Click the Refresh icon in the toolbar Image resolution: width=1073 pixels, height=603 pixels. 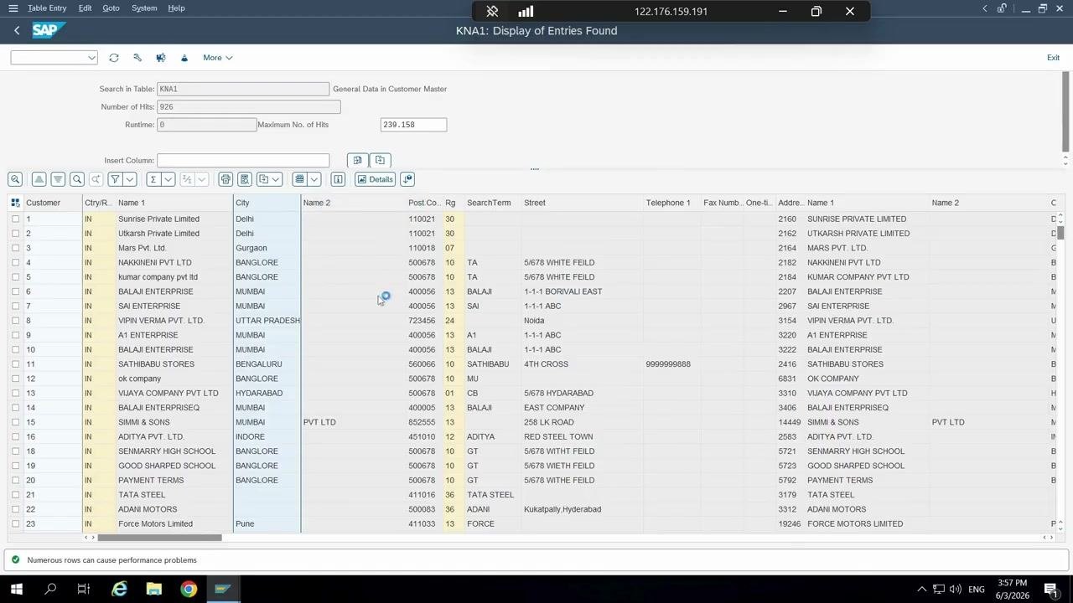pyautogui.click(x=114, y=58)
